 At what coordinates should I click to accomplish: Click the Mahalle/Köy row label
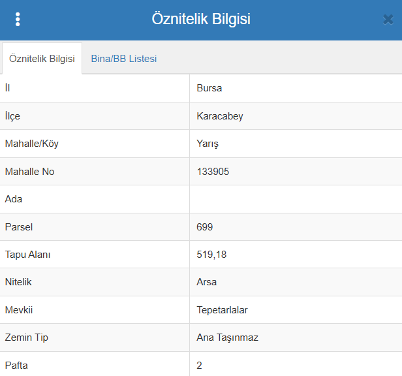32,144
